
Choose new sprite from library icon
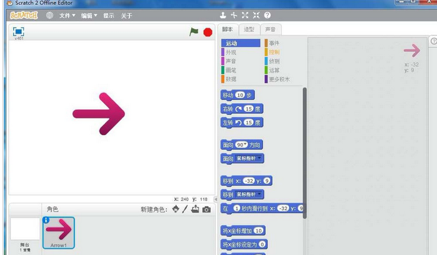tap(176, 209)
